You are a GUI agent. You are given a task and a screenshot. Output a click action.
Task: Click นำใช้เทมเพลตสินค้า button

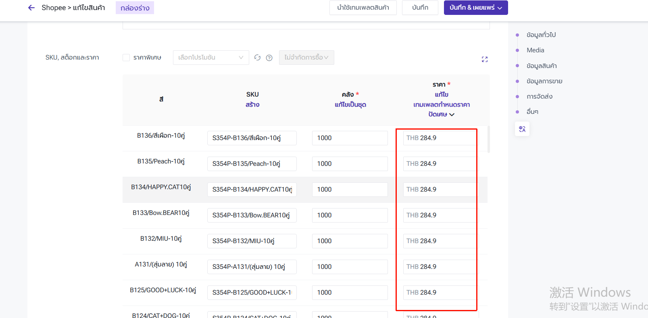[x=363, y=8]
